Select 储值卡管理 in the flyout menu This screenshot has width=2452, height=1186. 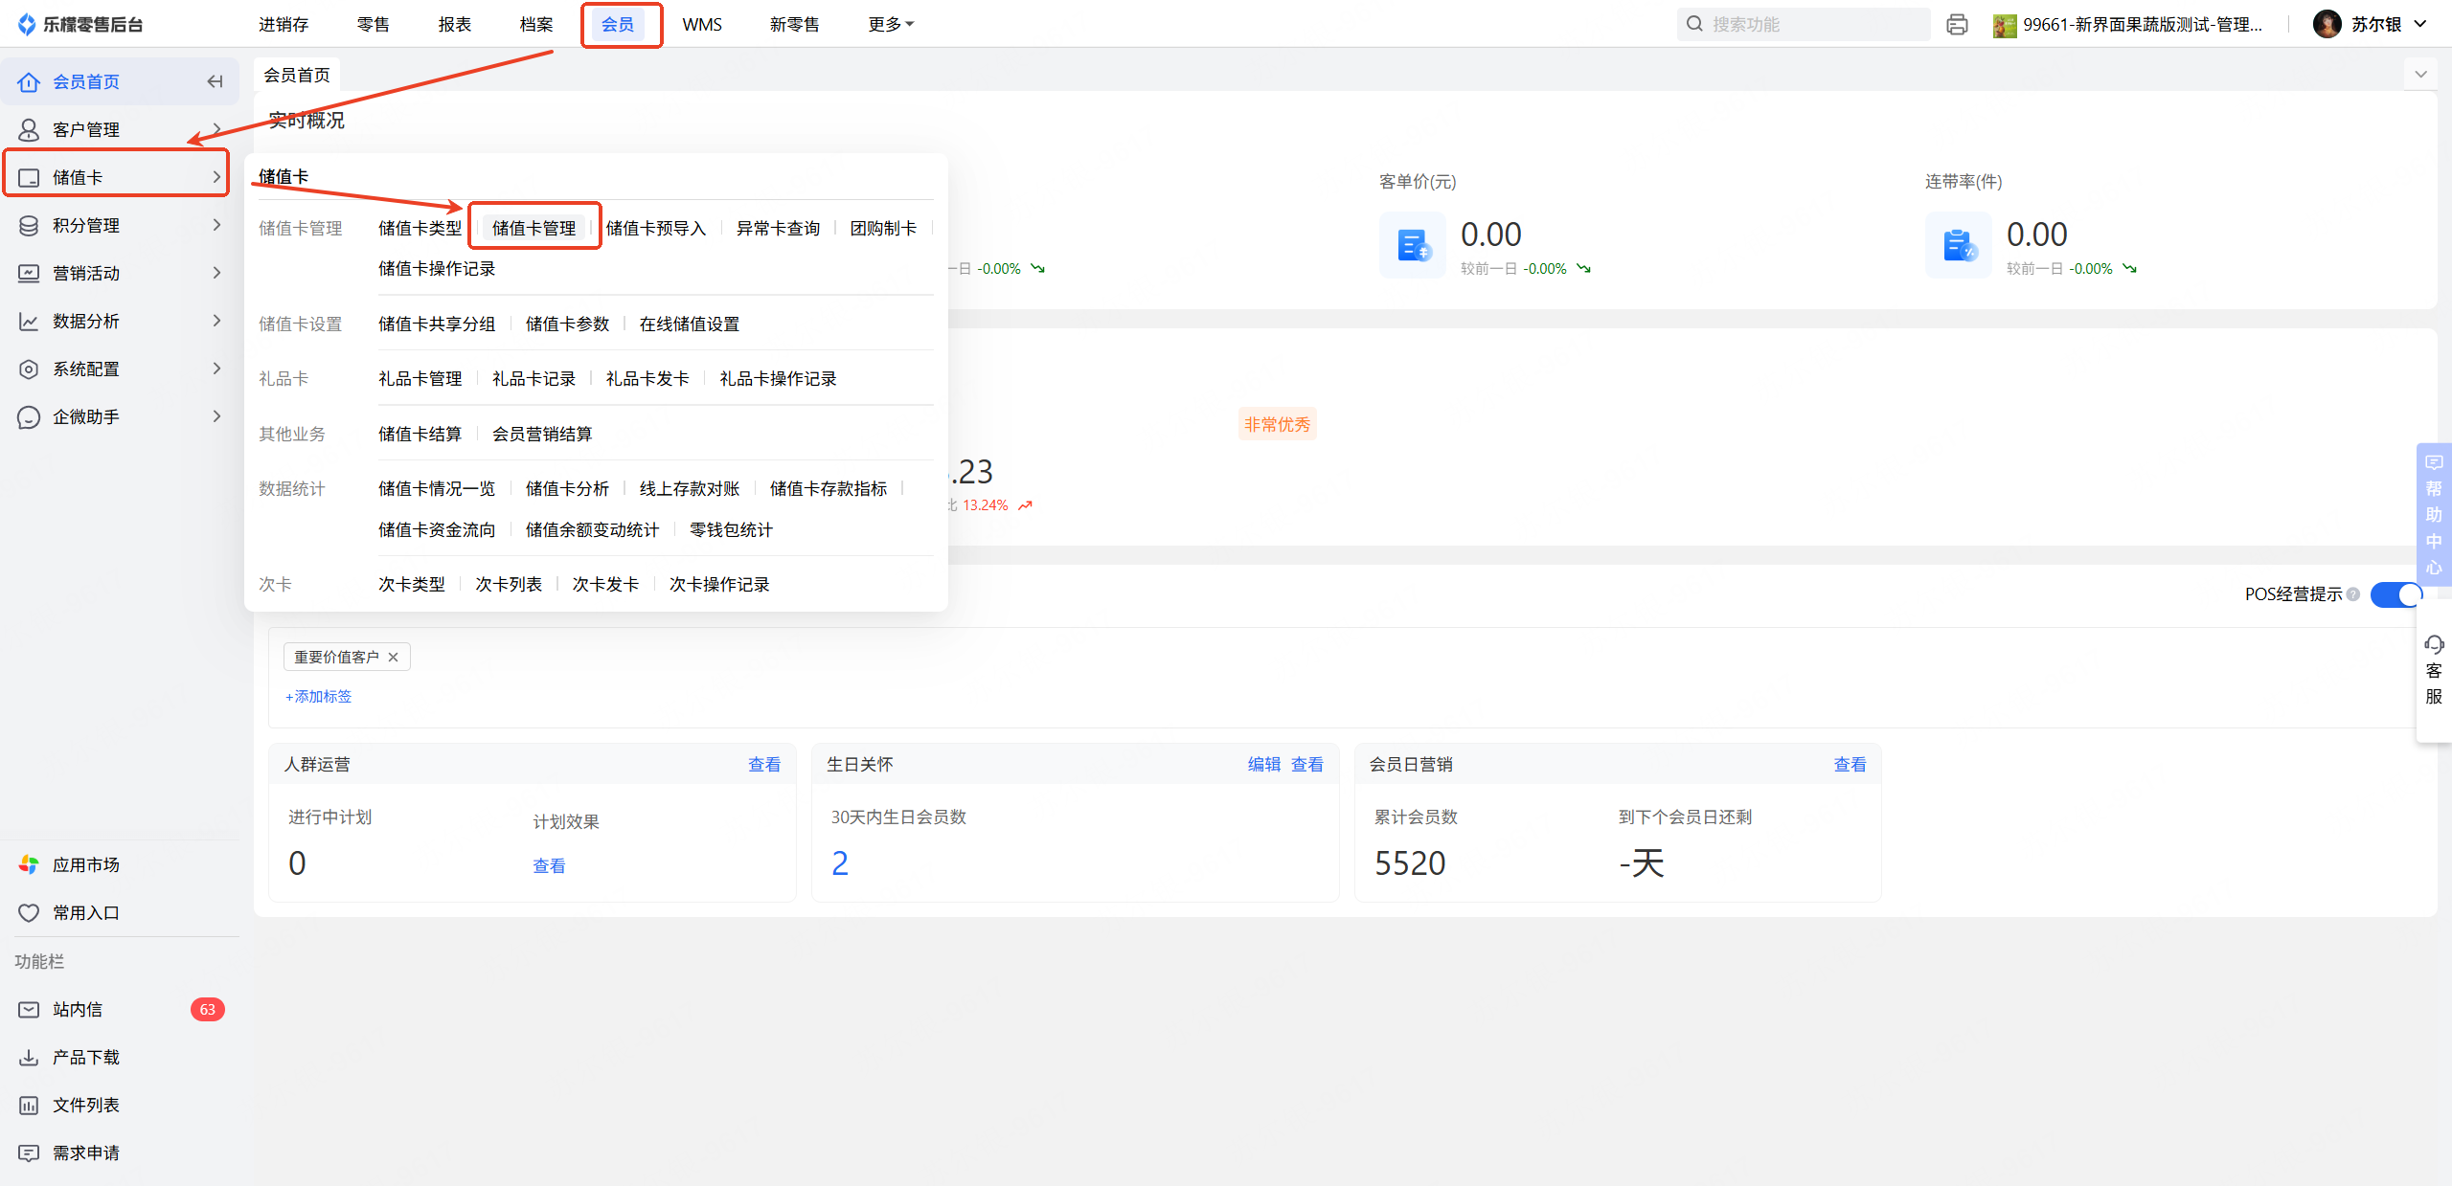coord(534,228)
